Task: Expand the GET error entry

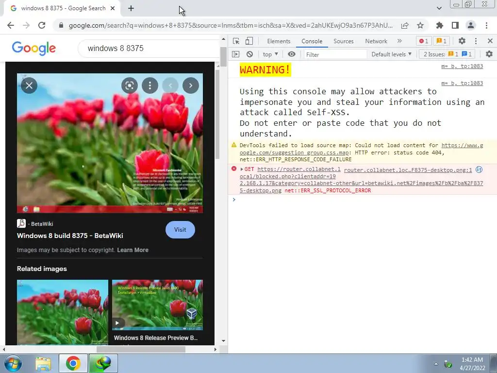Action: [242, 170]
